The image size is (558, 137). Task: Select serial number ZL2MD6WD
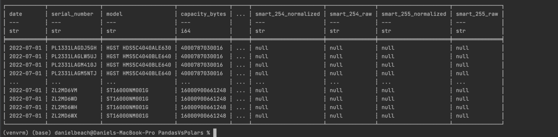(64, 99)
